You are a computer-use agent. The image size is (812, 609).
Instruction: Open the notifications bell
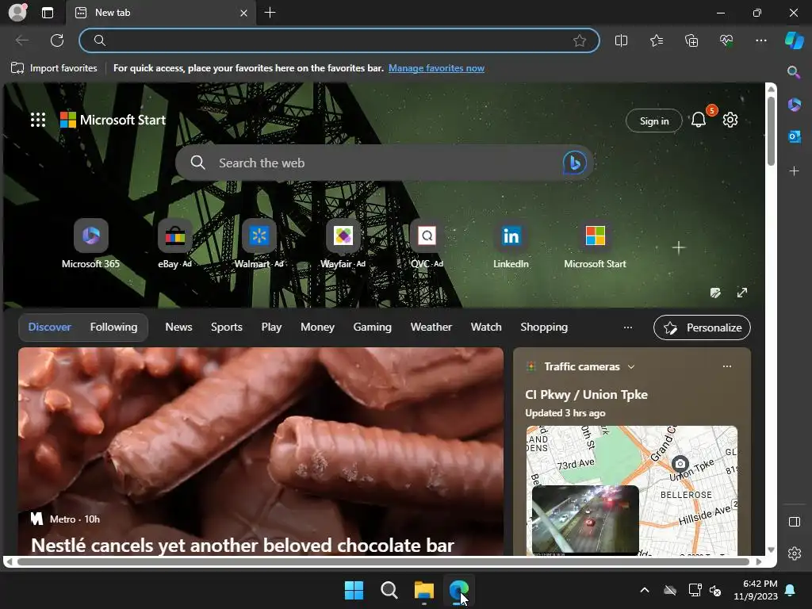[x=698, y=121]
